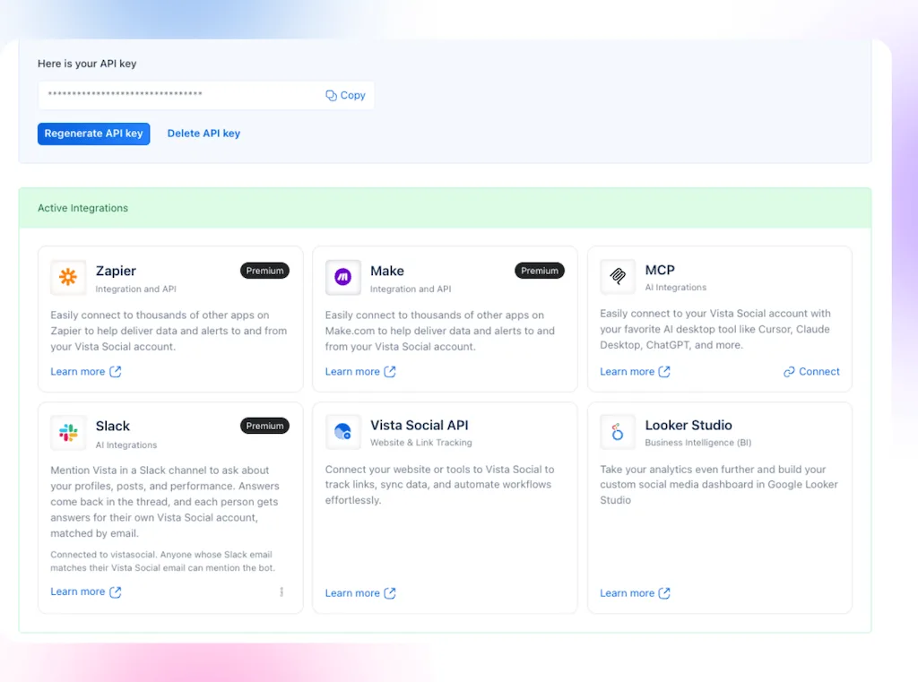The image size is (918, 682).
Task: Click the Looker Studio title
Action: click(x=688, y=426)
